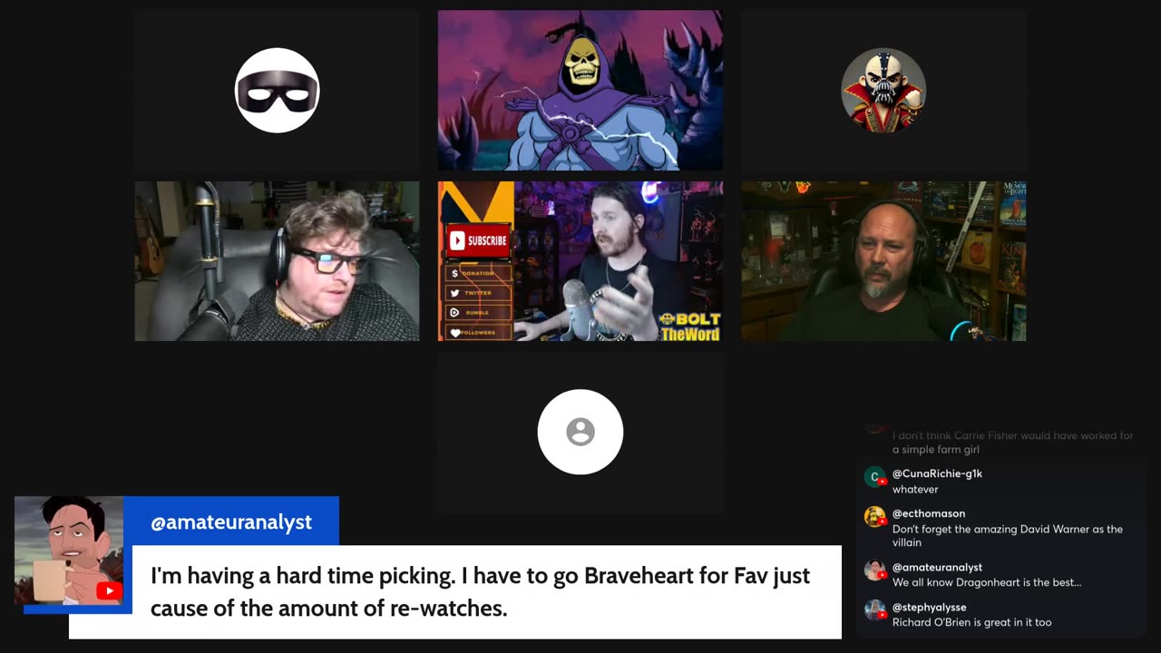Click the Rumble icon in overlay
Screen dimensions: 1161x653
click(x=455, y=313)
